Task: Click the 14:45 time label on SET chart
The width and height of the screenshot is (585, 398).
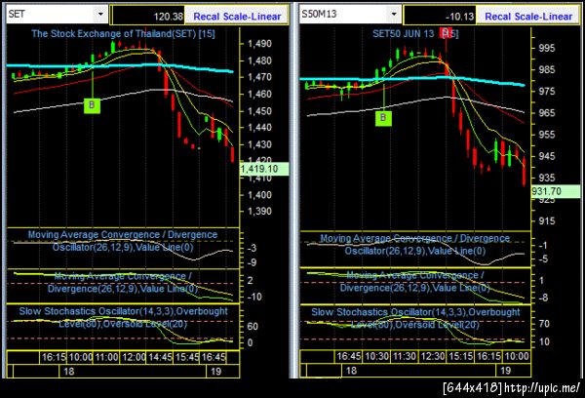Action: pos(160,357)
